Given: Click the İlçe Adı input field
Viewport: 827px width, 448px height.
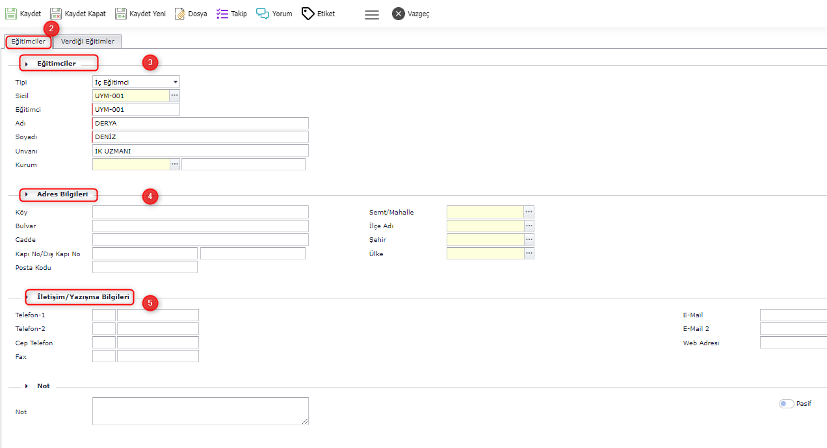Looking at the screenshot, I should coord(485,226).
